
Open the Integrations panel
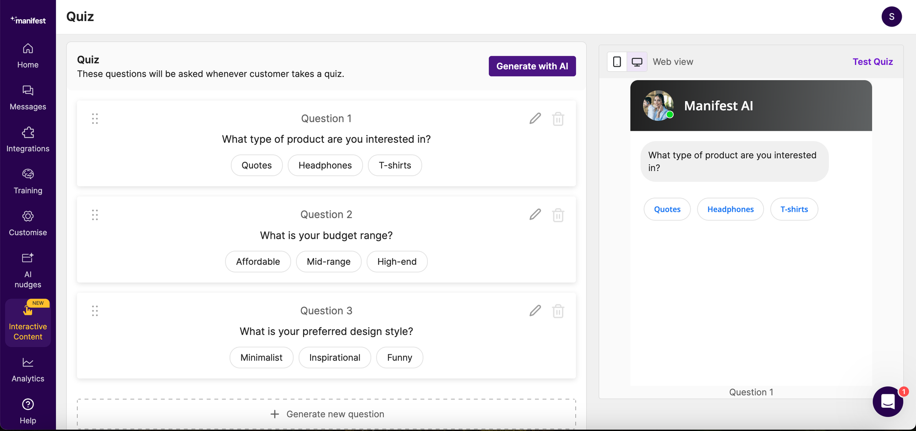(x=28, y=139)
